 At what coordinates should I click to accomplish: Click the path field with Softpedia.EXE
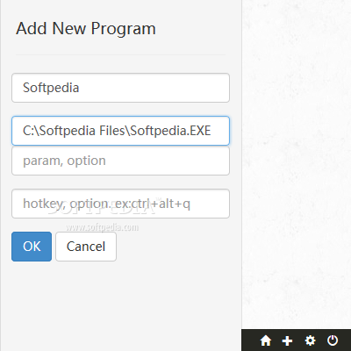pyautogui.click(x=120, y=131)
